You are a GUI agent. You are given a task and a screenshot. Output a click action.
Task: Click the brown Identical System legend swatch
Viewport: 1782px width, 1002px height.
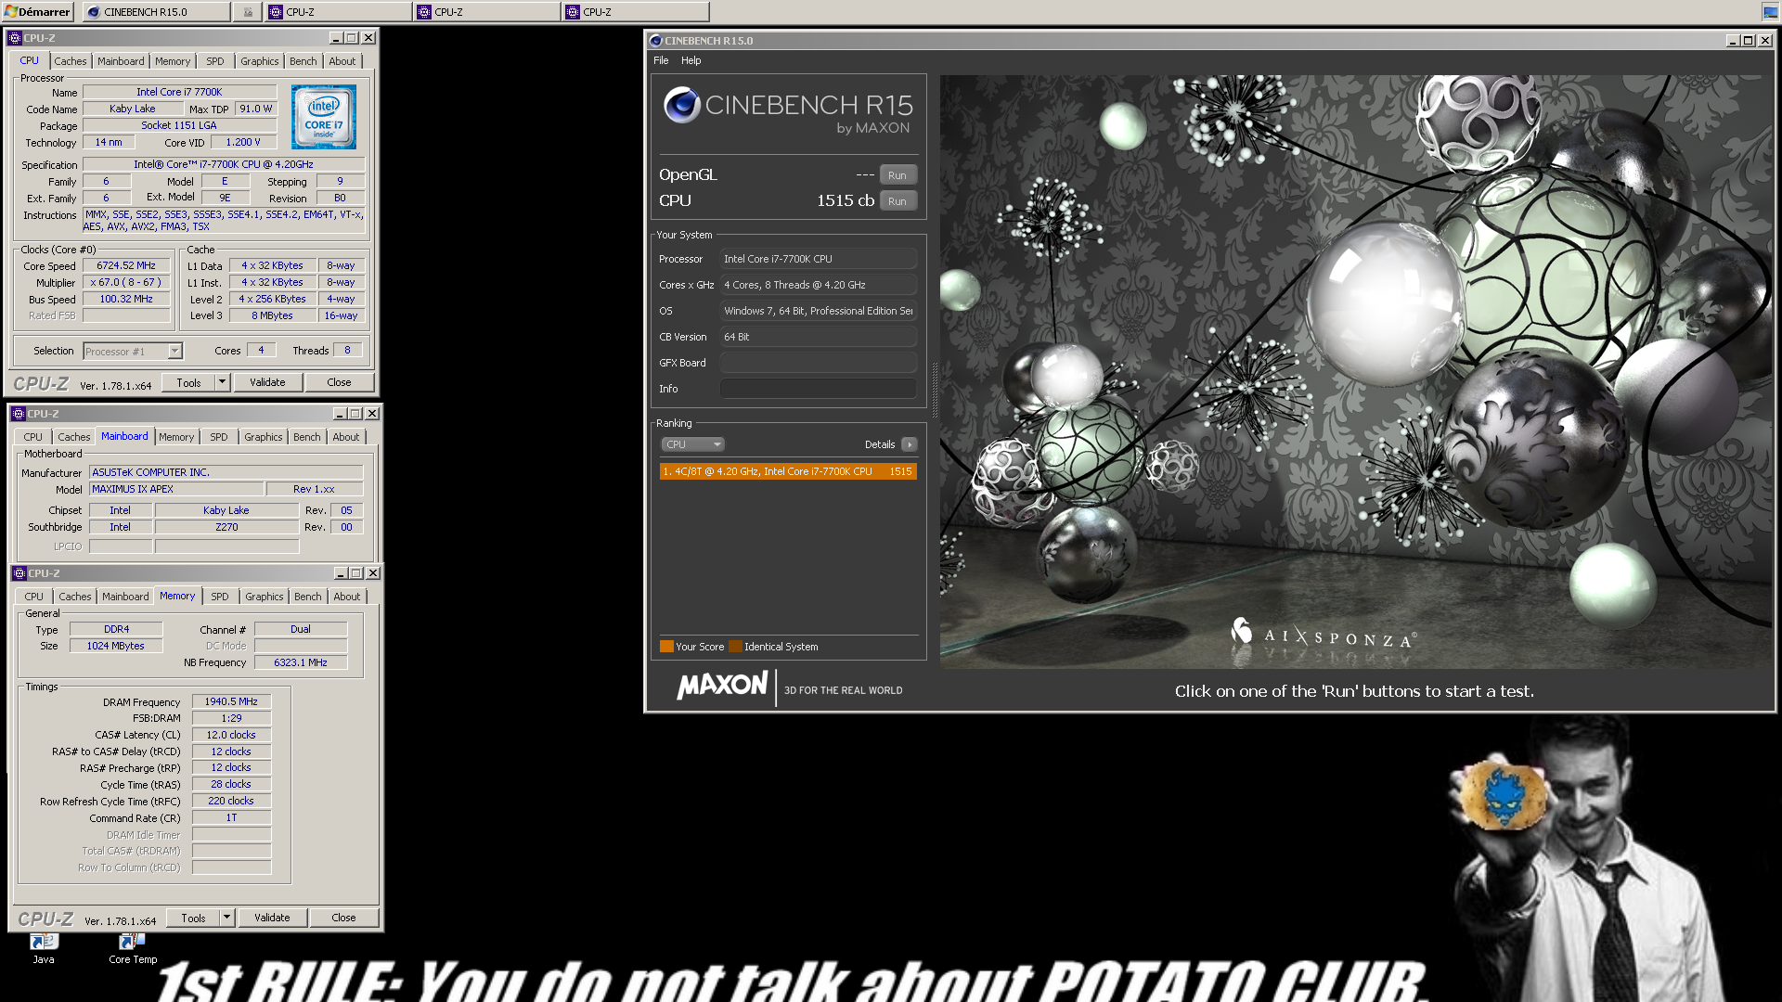click(735, 647)
